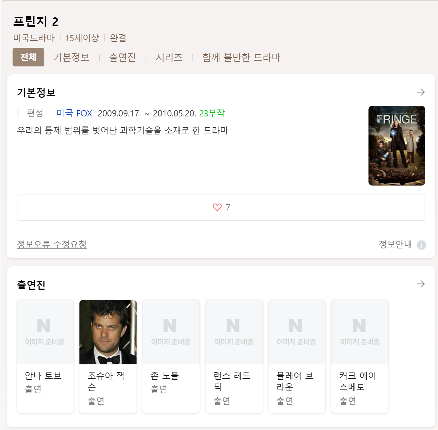The width and height of the screenshot is (438, 430).
Task: Open the Fringe poster thumbnail
Action: point(397,146)
